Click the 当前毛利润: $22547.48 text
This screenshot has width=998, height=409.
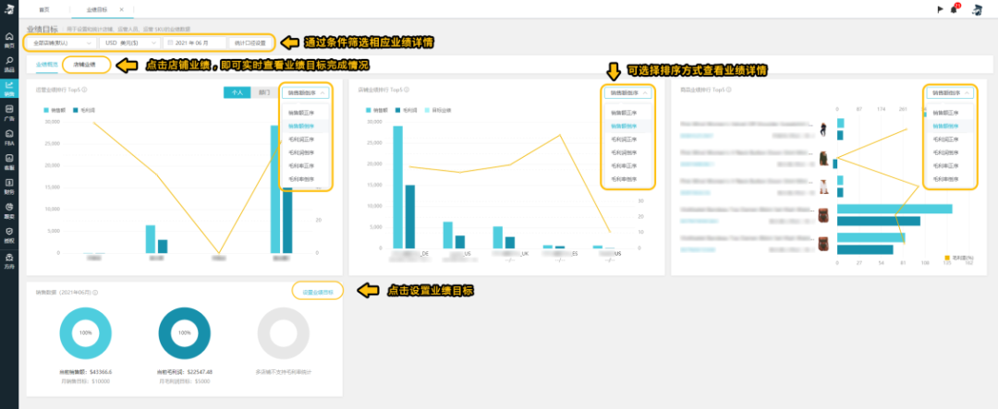(x=185, y=372)
